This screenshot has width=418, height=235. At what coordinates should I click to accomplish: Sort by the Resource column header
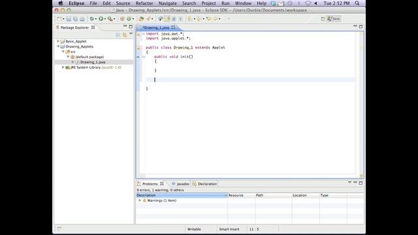click(x=241, y=195)
